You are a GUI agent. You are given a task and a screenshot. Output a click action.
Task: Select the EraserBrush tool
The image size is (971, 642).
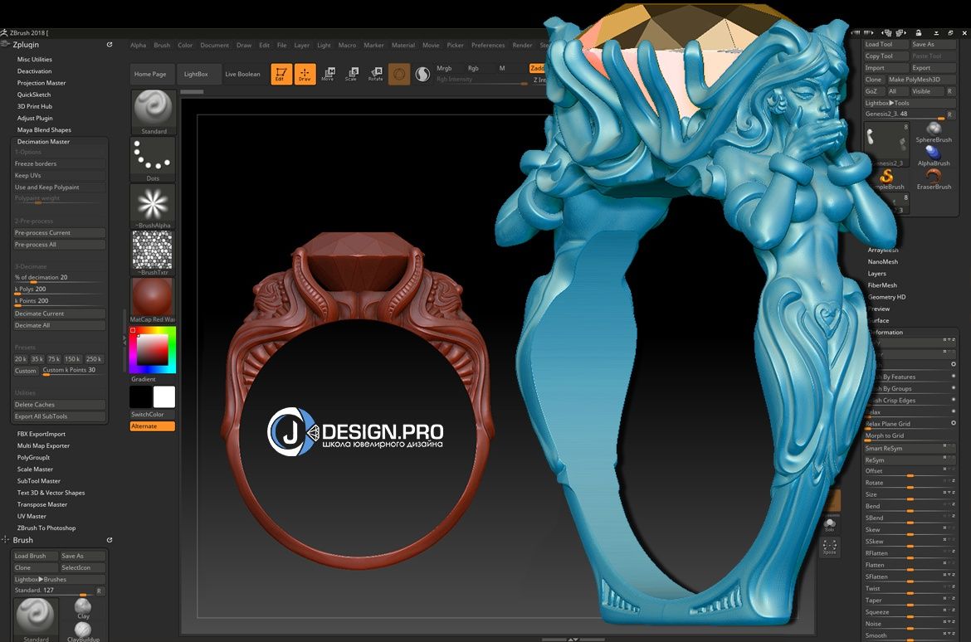coord(933,179)
